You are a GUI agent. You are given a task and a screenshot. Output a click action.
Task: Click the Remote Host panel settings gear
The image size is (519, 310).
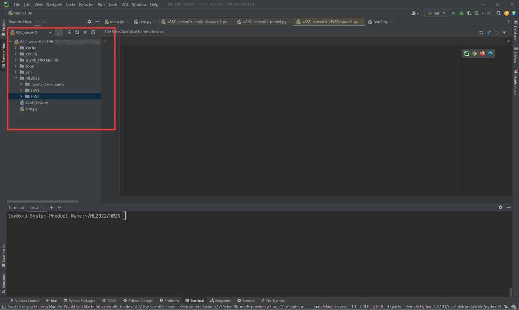click(89, 22)
